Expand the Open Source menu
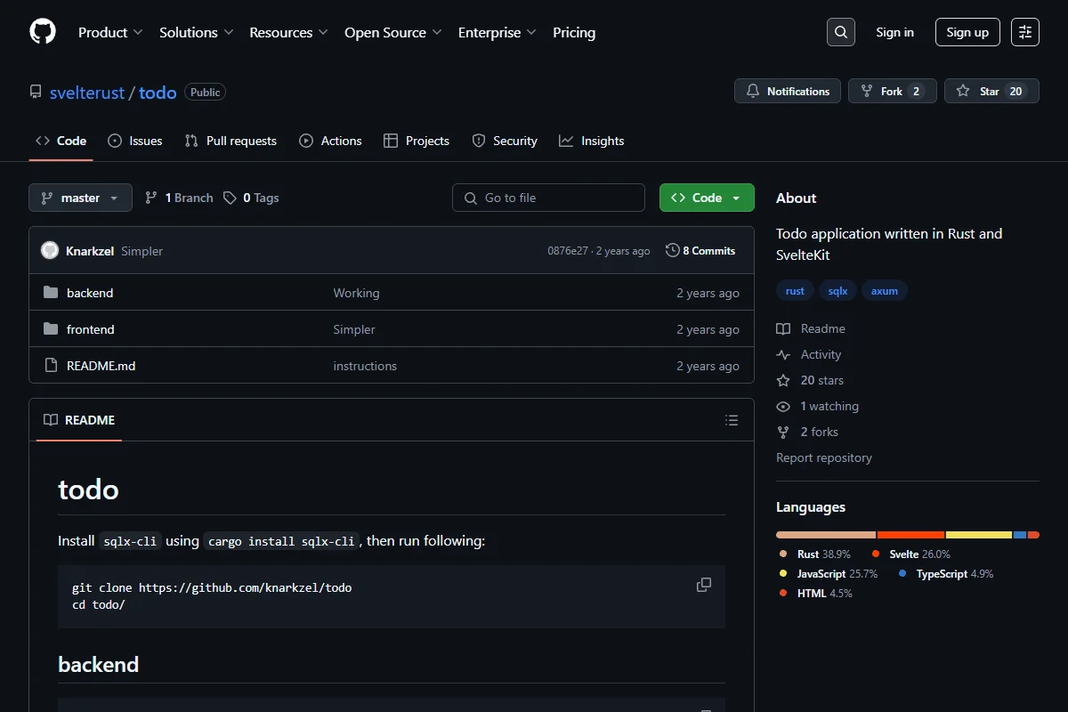The width and height of the screenshot is (1068, 712). (393, 32)
